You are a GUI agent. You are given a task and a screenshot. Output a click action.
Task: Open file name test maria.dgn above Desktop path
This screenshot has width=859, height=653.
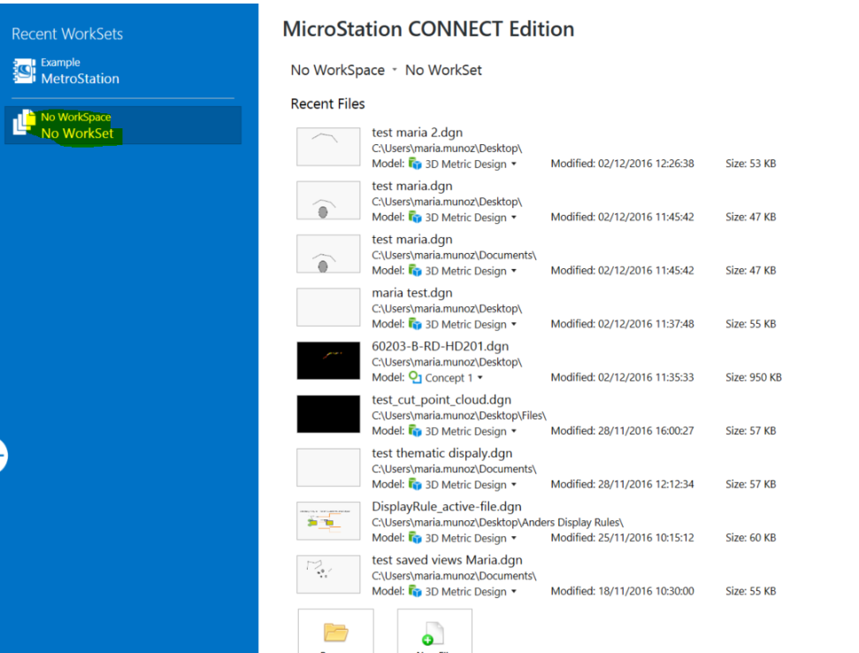[x=412, y=187]
